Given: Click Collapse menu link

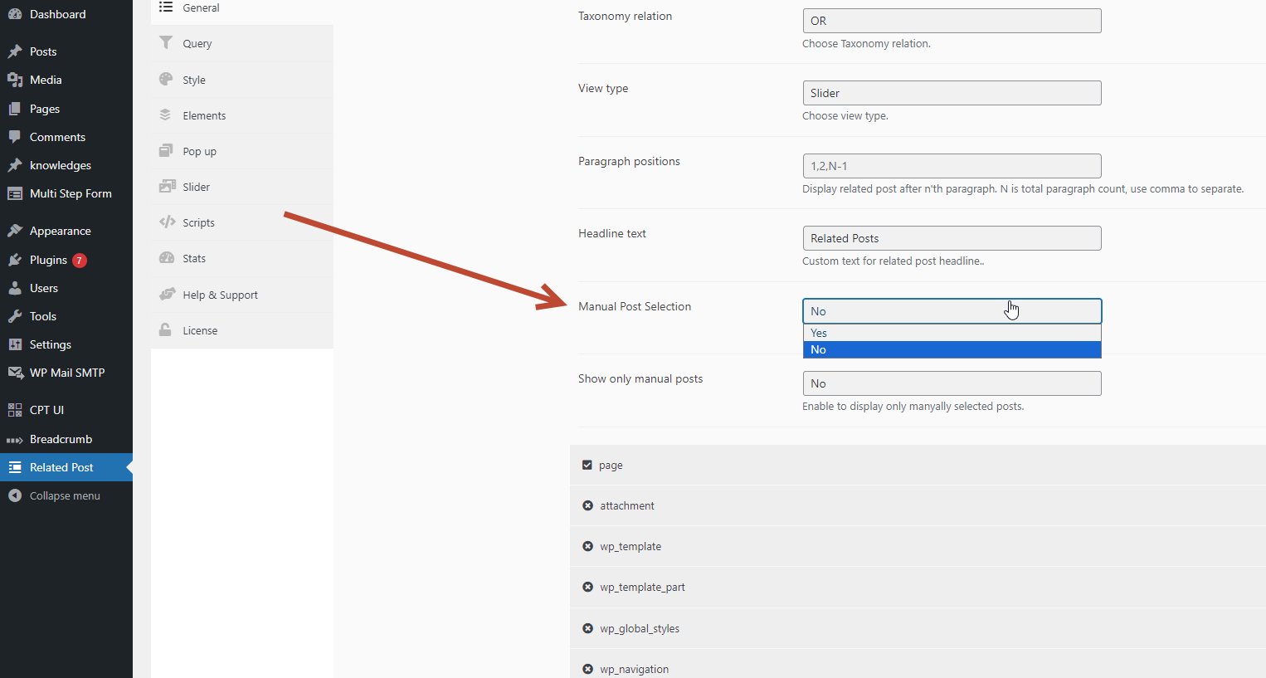Looking at the screenshot, I should 66,495.
